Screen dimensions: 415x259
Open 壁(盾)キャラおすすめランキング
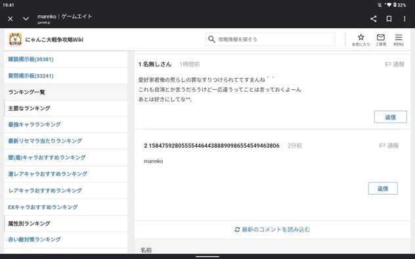coord(47,157)
